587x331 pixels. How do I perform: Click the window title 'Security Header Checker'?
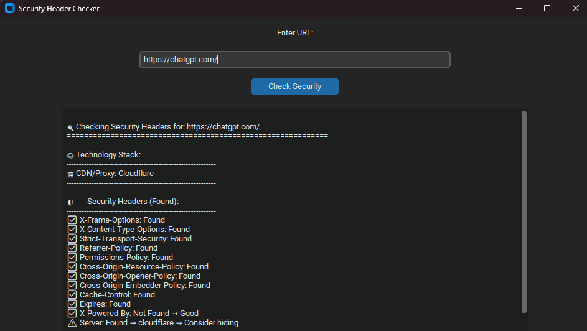point(59,9)
